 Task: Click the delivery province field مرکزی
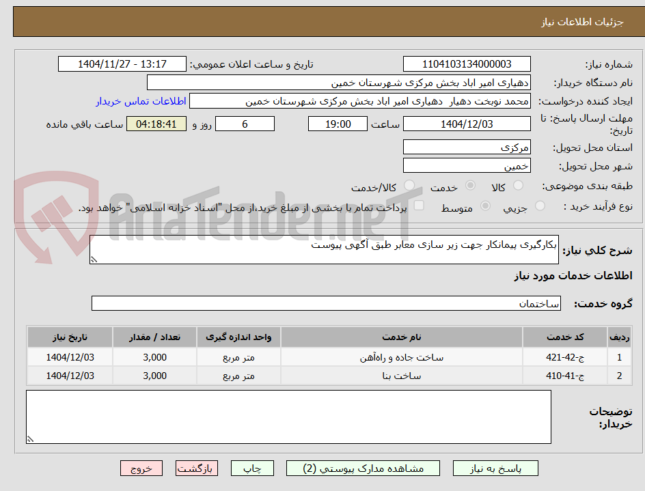(467, 148)
